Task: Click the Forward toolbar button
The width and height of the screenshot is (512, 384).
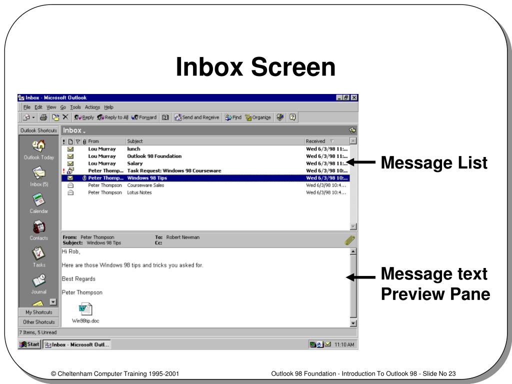Action: click(x=143, y=117)
